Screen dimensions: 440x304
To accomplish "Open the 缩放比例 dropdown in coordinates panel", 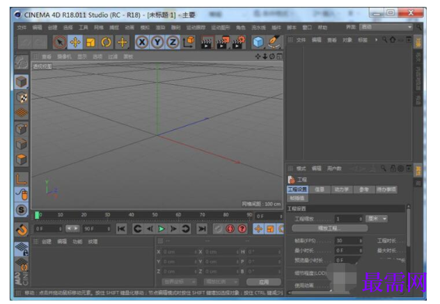I will point(221,282).
